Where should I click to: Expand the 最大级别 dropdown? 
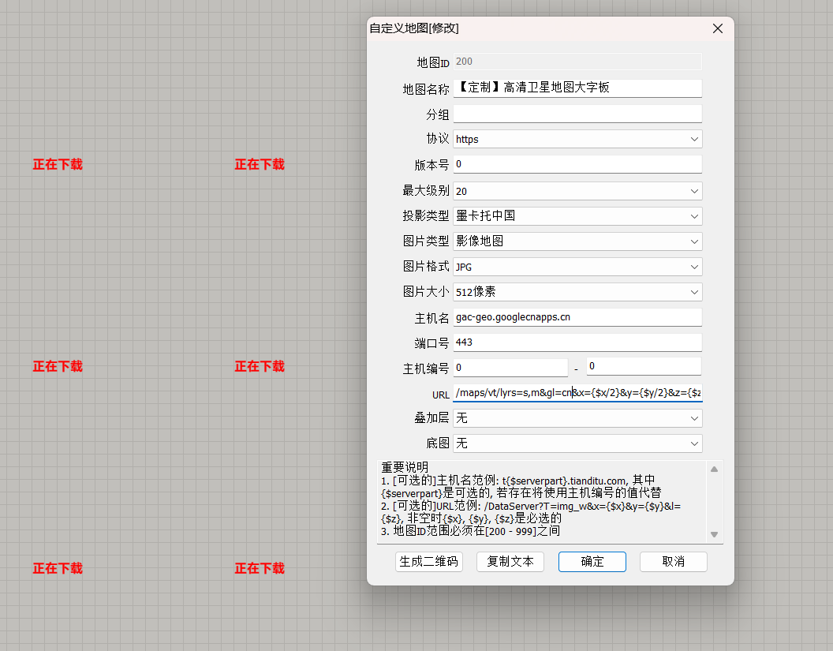click(x=577, y=191)
